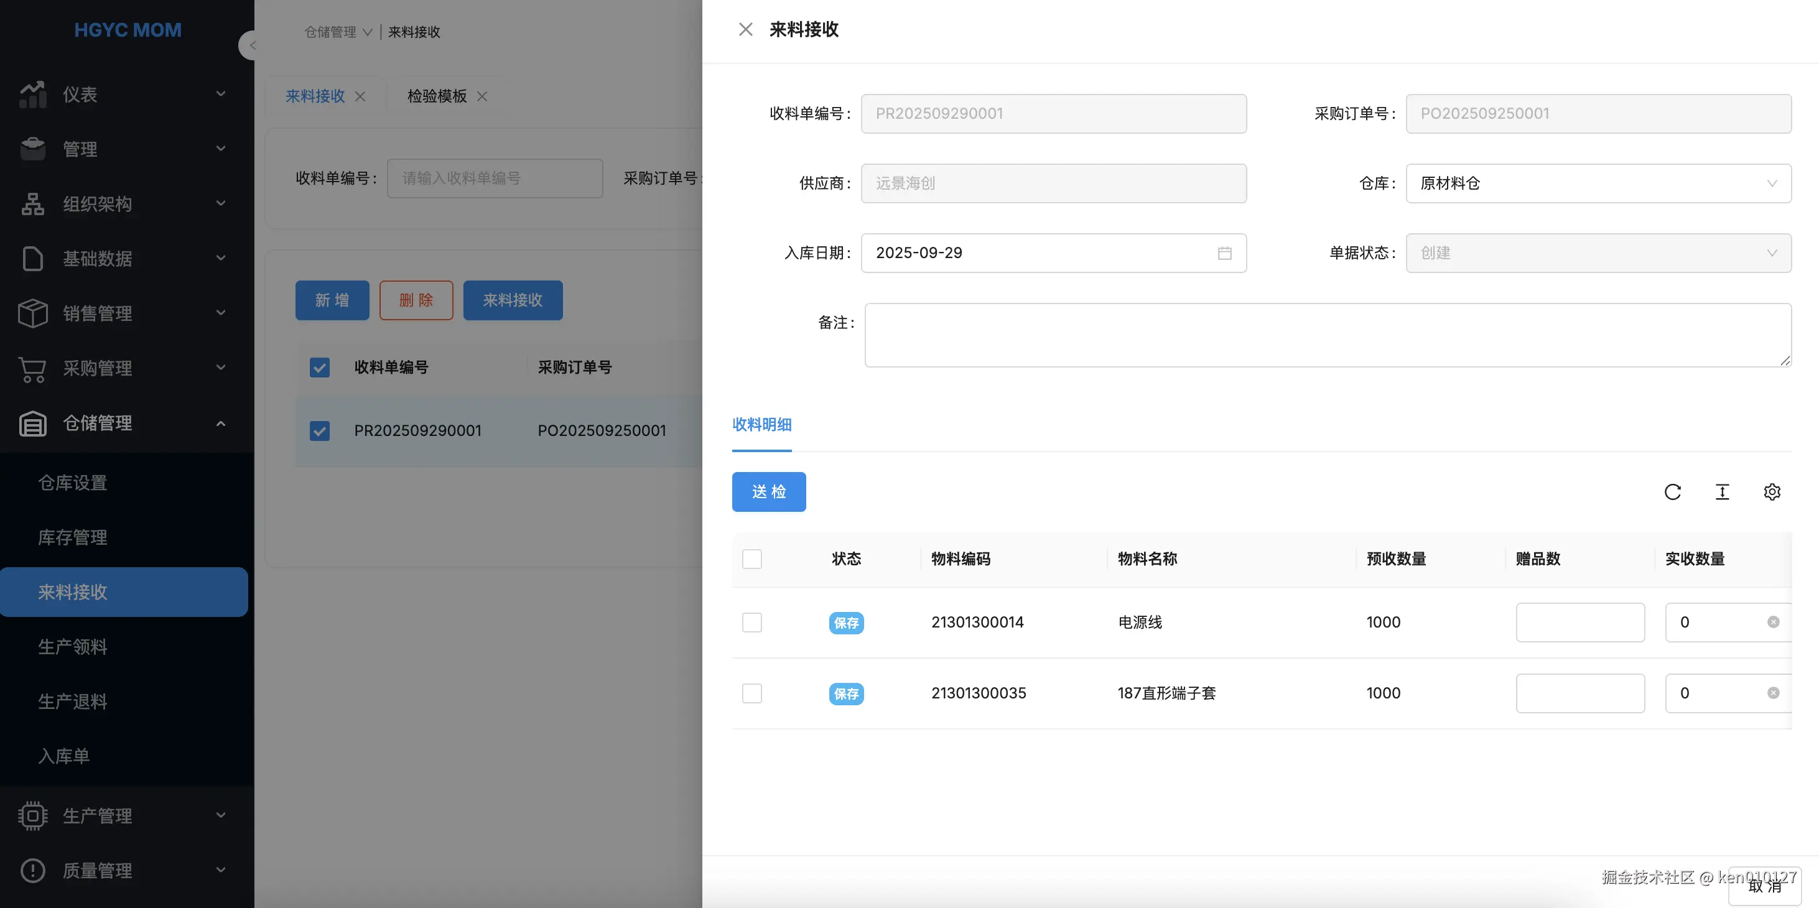Close the 来料接收 drawer with X icon
Screen dimensions: 1819x908
[x=746, y=30]
